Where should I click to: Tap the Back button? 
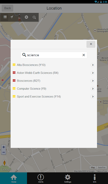(7, 8)
